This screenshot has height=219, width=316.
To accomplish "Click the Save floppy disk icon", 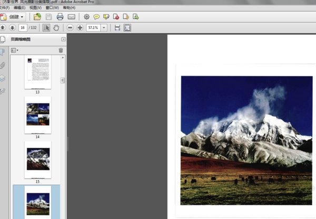I will click(x=48, y=17).
